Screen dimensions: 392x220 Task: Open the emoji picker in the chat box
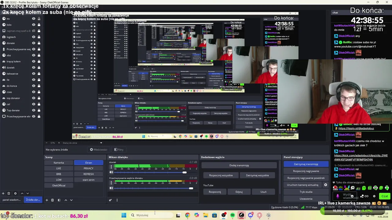(352, 196)
